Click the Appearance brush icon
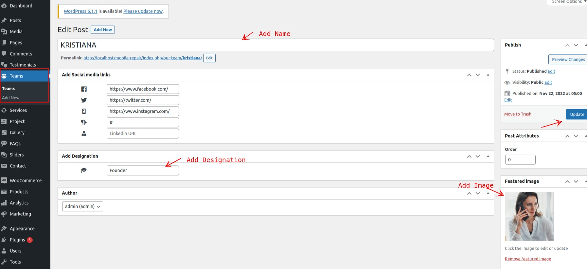 4,229
